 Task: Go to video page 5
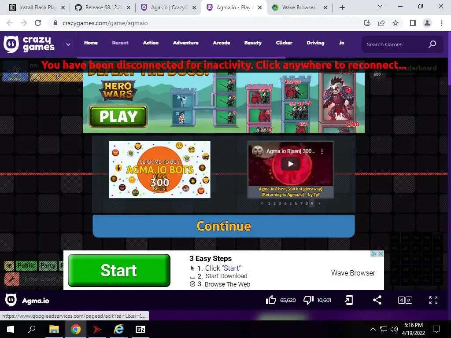(x=291, y=203)
